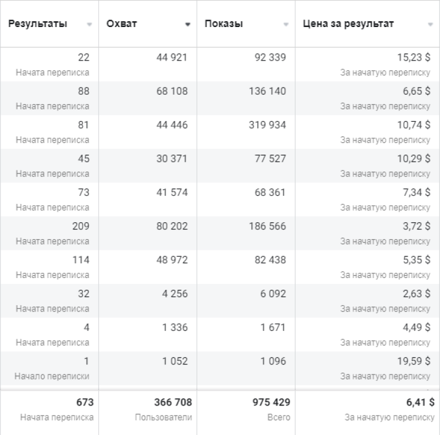440x435 pixels.
Task: Select the reach value 80 202
Action: click(x=172, y=226)
